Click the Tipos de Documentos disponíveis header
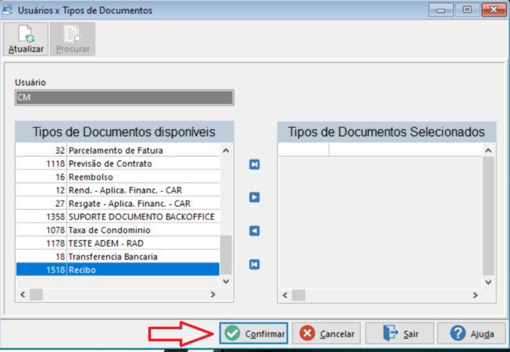This screenshot has height=352, width=510. 124,132
